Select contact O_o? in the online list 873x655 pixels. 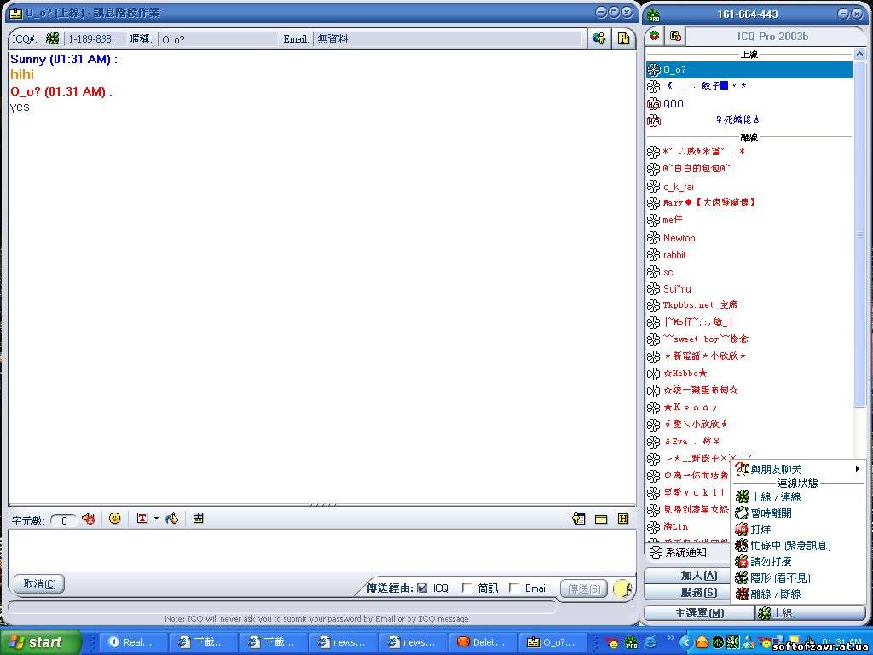pos(749,70)
